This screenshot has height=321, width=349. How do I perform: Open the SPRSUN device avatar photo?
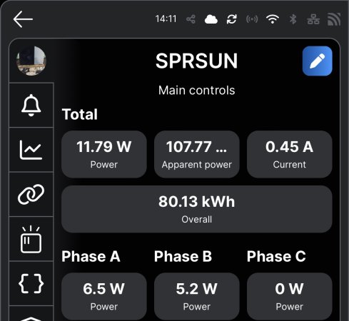point(31,61)
